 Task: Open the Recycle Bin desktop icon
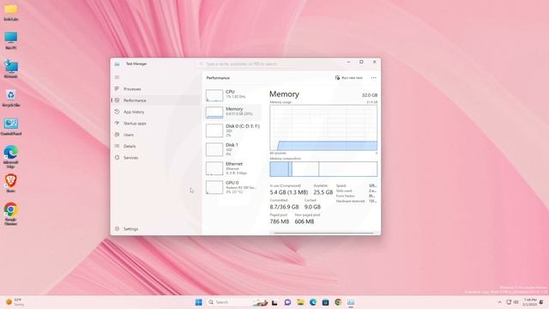click(x=11, y=98)
